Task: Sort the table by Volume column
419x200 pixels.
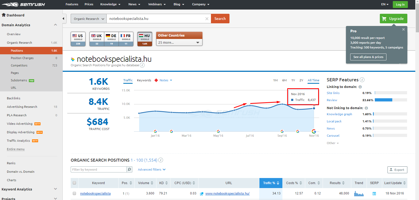Action: [146, 183]
